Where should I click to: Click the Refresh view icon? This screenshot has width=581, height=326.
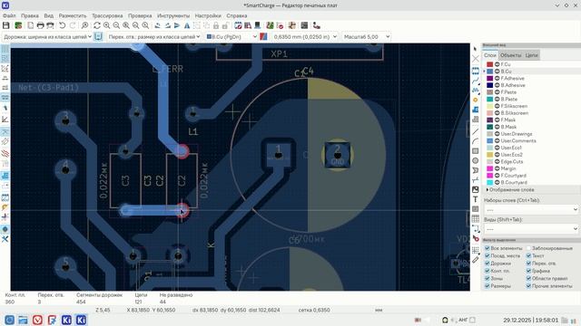[x=97, y=25]
